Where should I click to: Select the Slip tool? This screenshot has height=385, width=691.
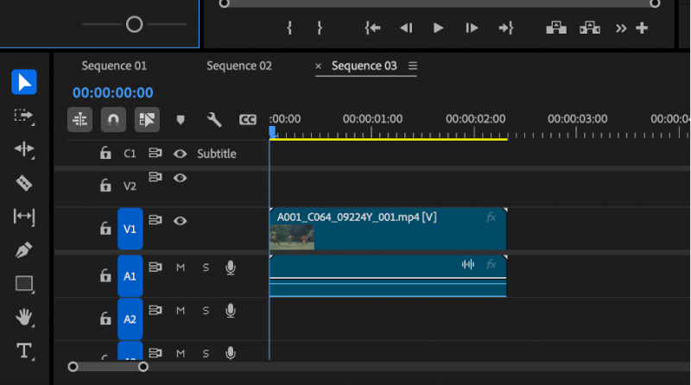tap(24, 217)
